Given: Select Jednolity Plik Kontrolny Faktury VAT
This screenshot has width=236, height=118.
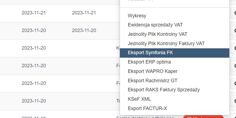Looking at the screenshot, I should (166, 43).
